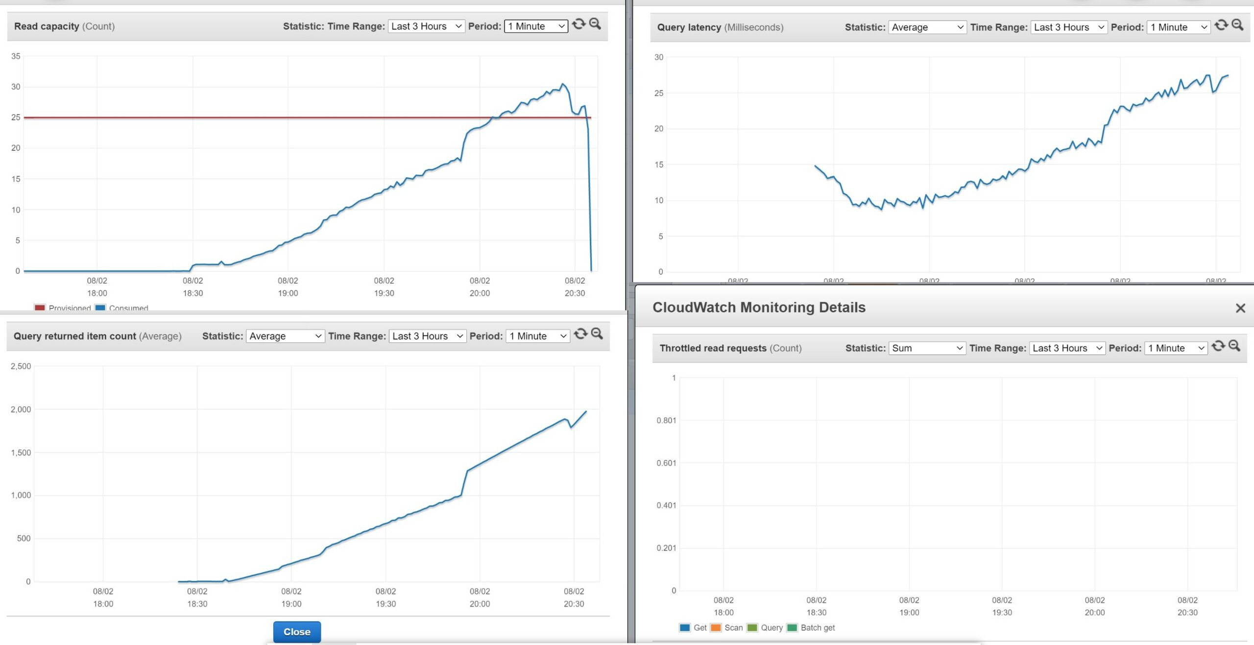1254x645 pixels.
Task: Refresh the Read capacity chart
Action: click(579, 24)
